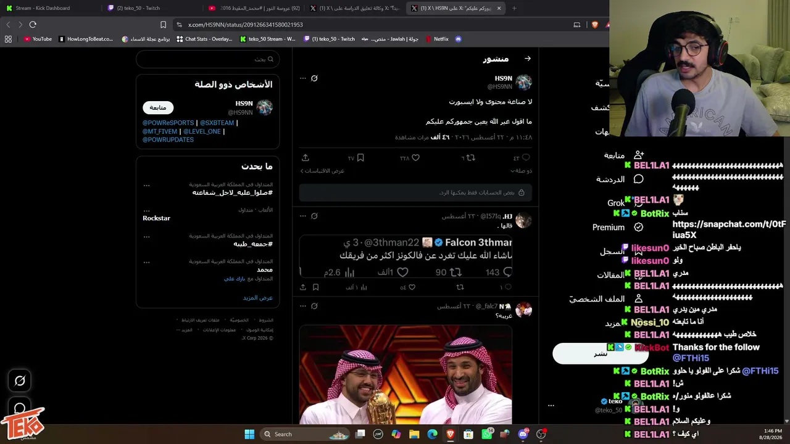The width and height of the screenshot is (790, 444).
Task: Open the Post button in sidebar
Action: 601,353
